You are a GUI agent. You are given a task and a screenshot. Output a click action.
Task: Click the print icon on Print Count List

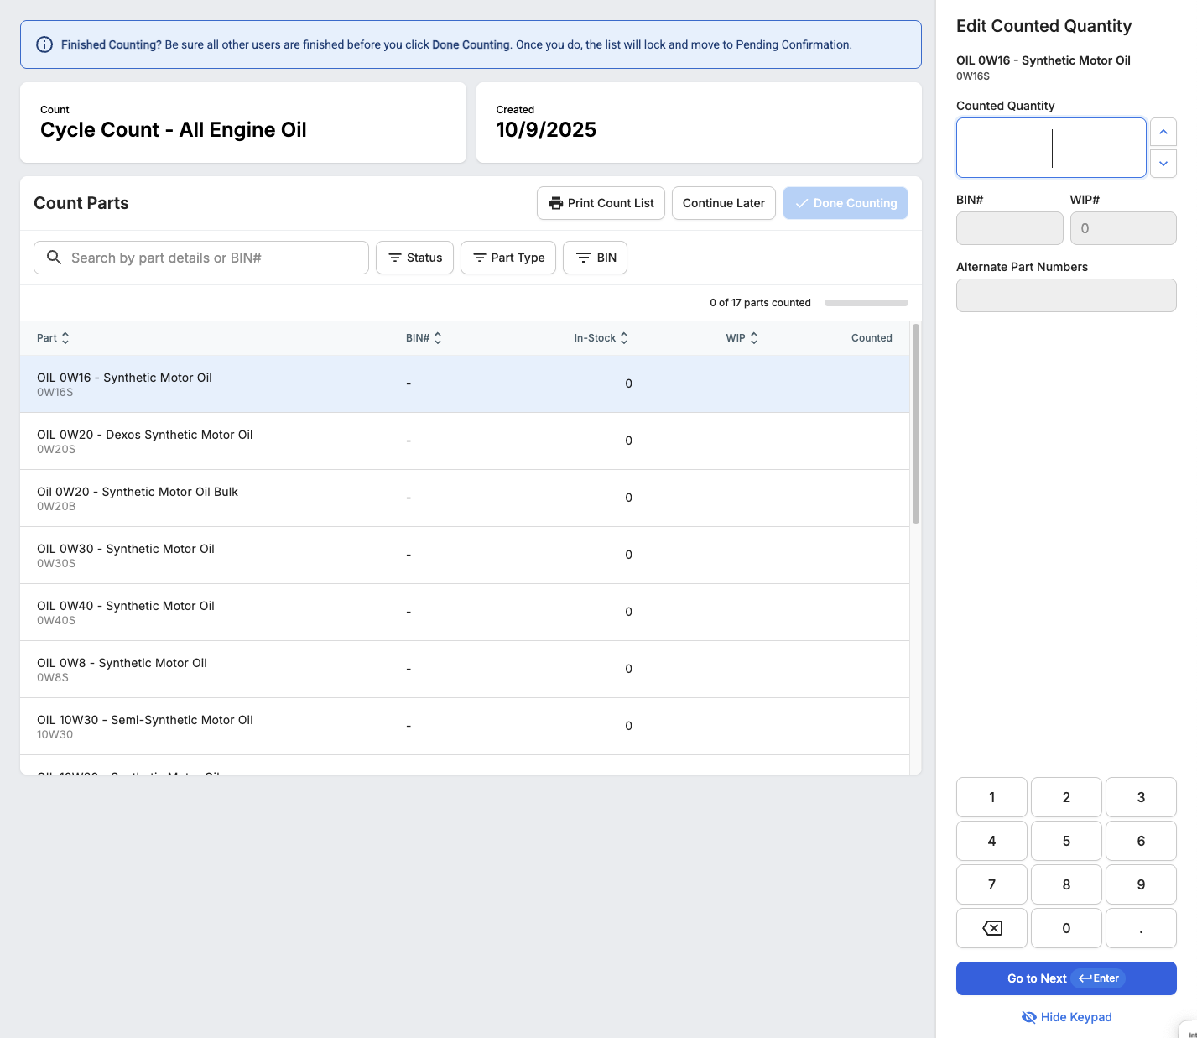point(555,203)
